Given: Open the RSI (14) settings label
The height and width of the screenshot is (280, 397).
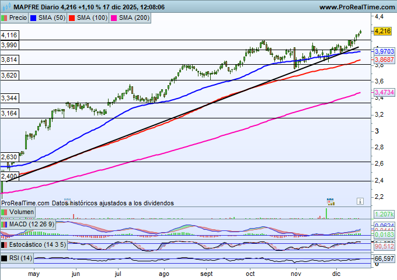Looking at the screenshot, I should (21, 258).
